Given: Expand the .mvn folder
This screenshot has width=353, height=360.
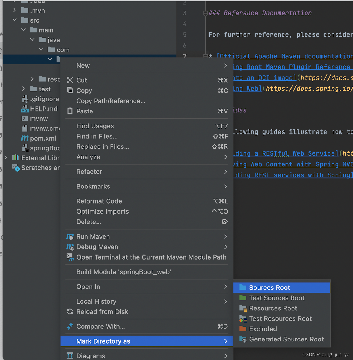Looking at the screenshot, I should coord(15,10).
